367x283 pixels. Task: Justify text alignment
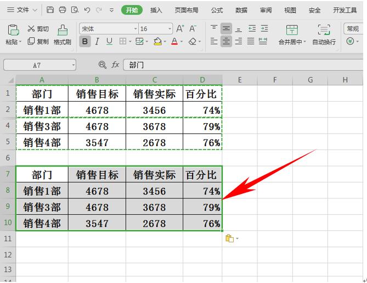tap(251, 42)
